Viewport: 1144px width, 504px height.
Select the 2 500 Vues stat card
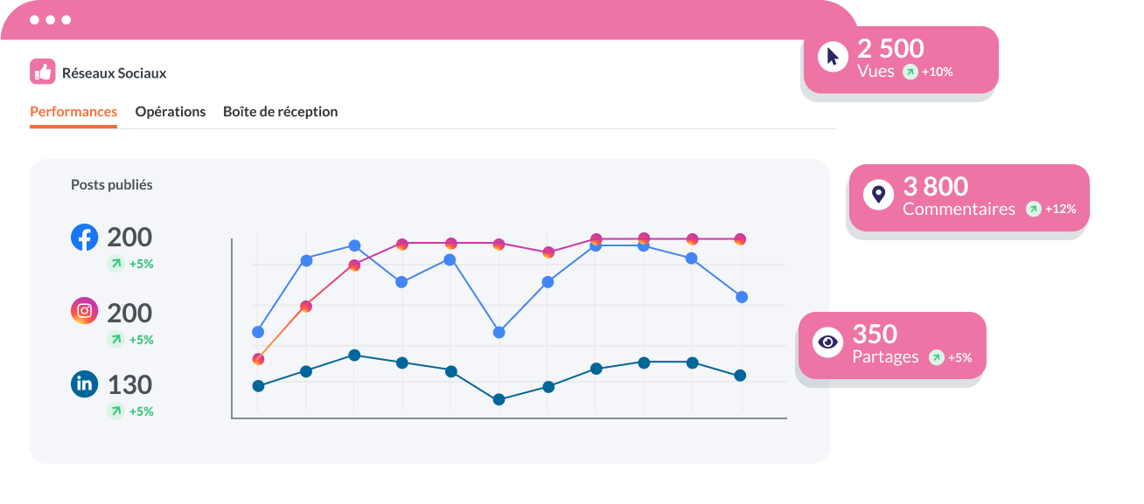[901, 59]
